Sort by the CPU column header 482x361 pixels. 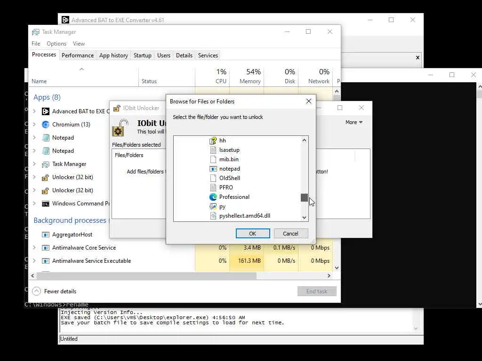click(x=212, y=76)
